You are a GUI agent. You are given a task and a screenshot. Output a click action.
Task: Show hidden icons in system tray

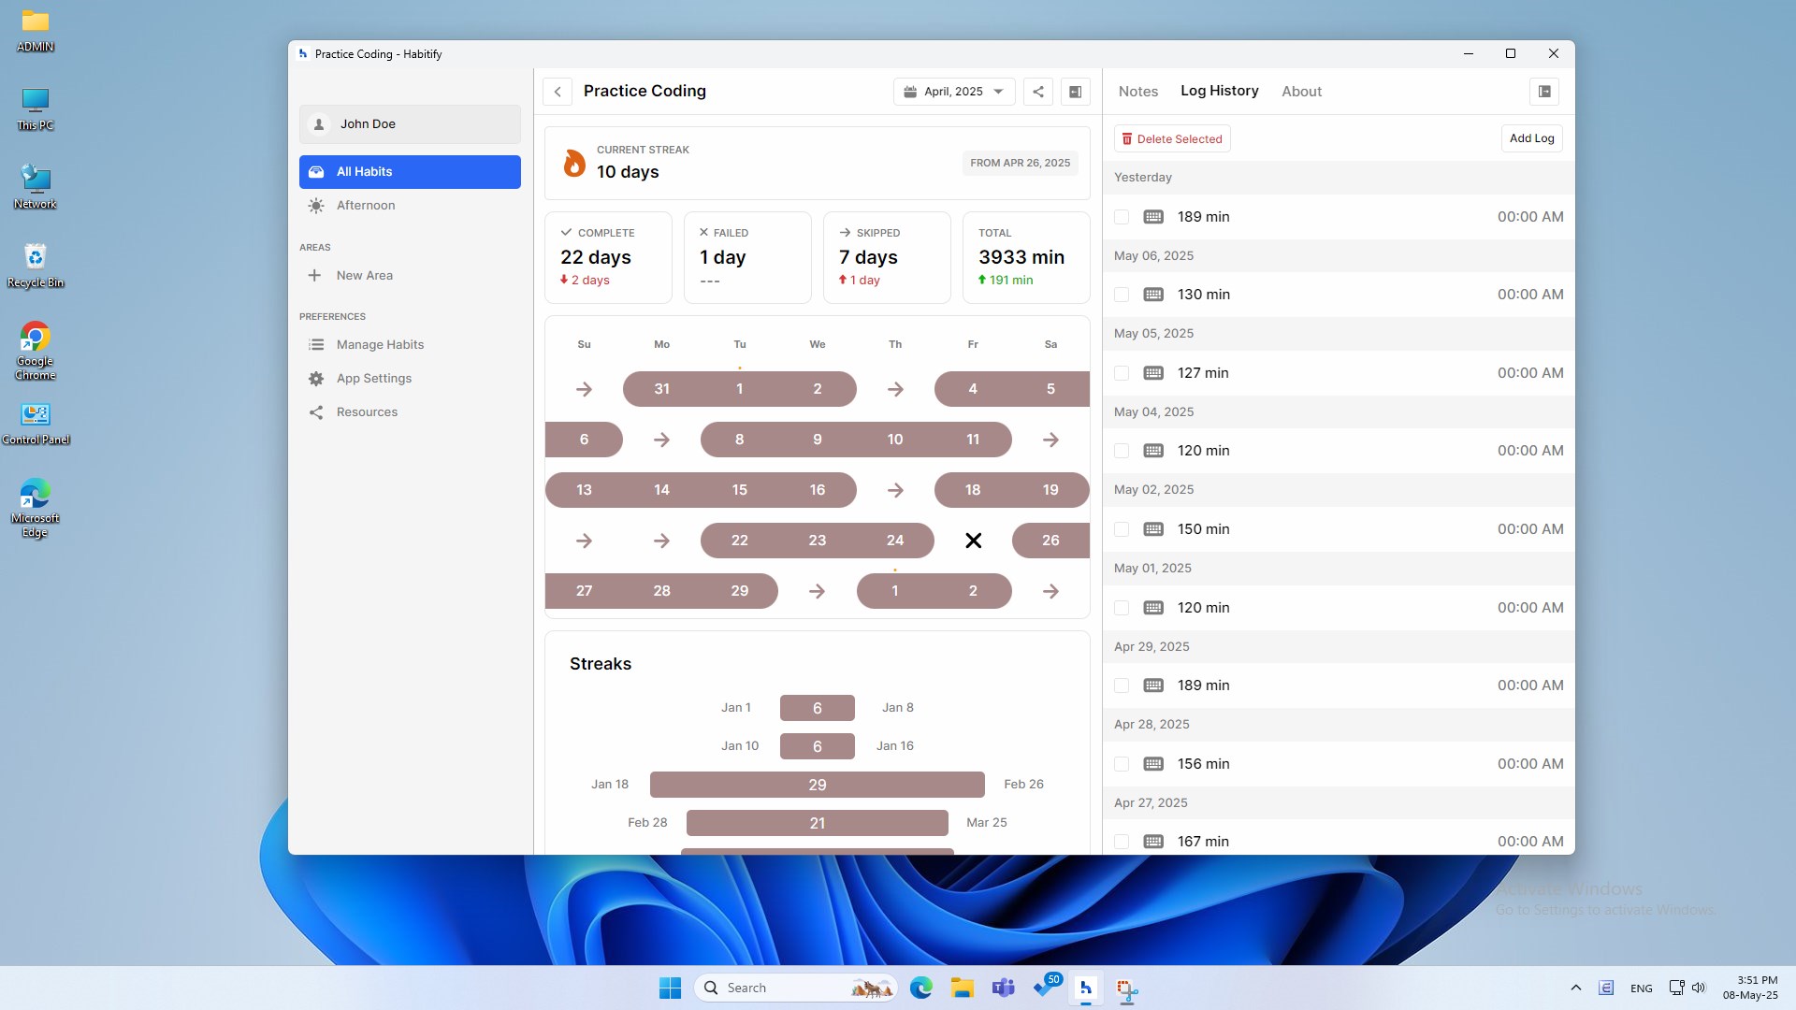1576,988
